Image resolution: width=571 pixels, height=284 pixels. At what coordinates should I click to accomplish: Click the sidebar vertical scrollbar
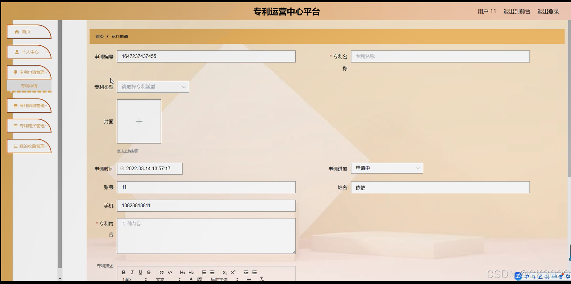(60, 143)
